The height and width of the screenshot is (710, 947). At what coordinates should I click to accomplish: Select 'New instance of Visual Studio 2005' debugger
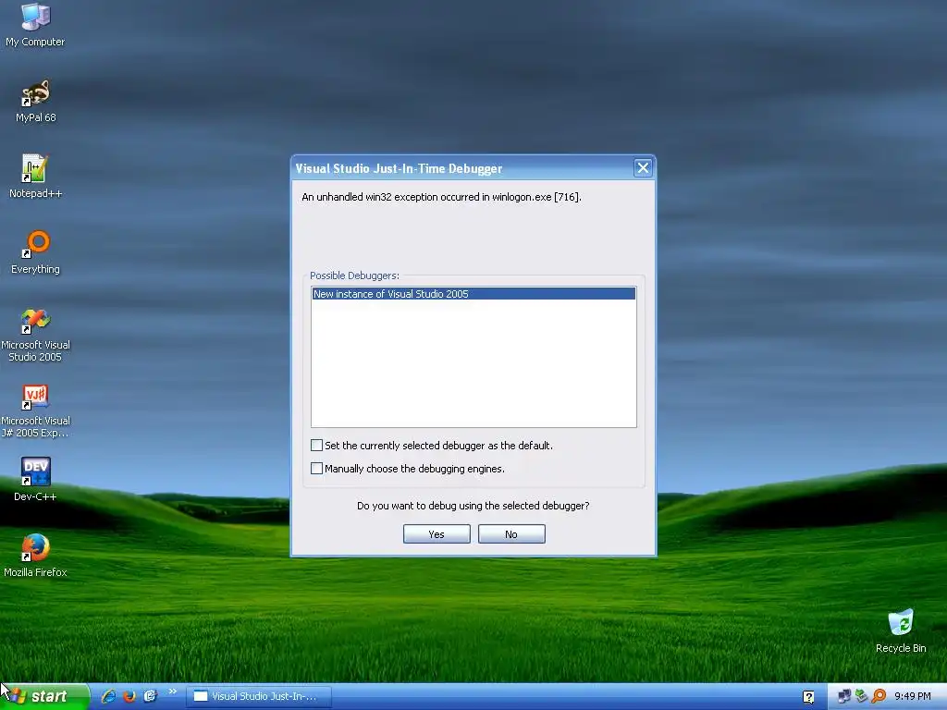click(x=473, y=294)
